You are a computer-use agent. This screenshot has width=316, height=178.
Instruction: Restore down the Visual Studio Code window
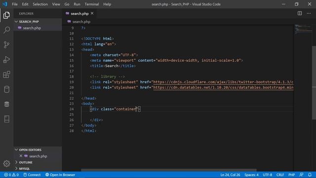click(296, 4)
